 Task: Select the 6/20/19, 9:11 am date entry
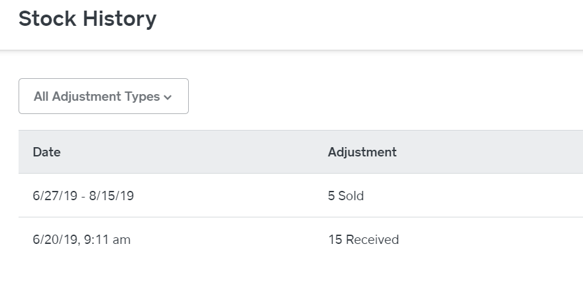point(81,239)
